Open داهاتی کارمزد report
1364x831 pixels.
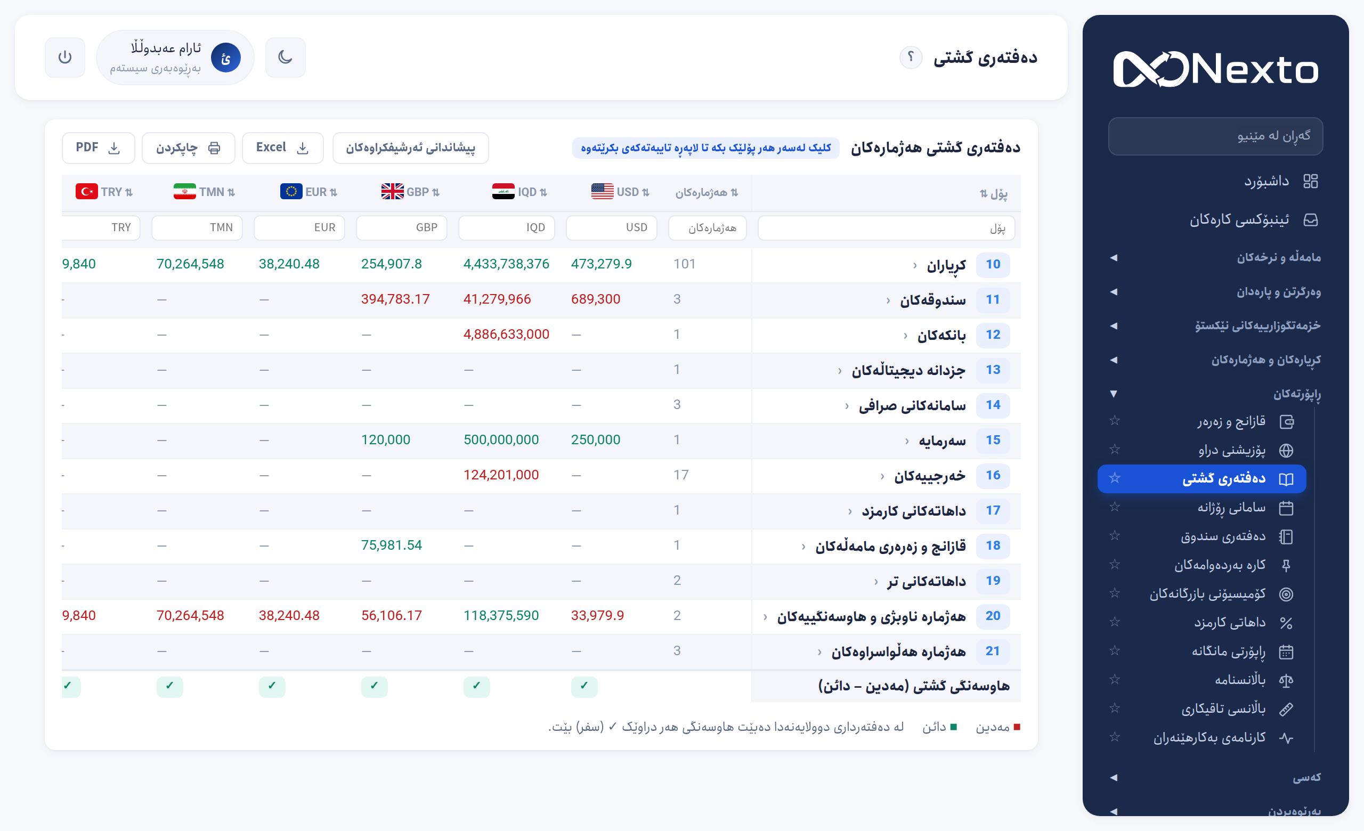(x=1202, y=623)
